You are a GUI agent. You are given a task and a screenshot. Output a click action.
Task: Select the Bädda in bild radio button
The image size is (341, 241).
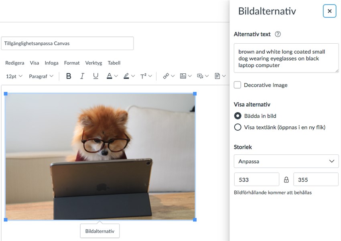[x=237, y=116]
